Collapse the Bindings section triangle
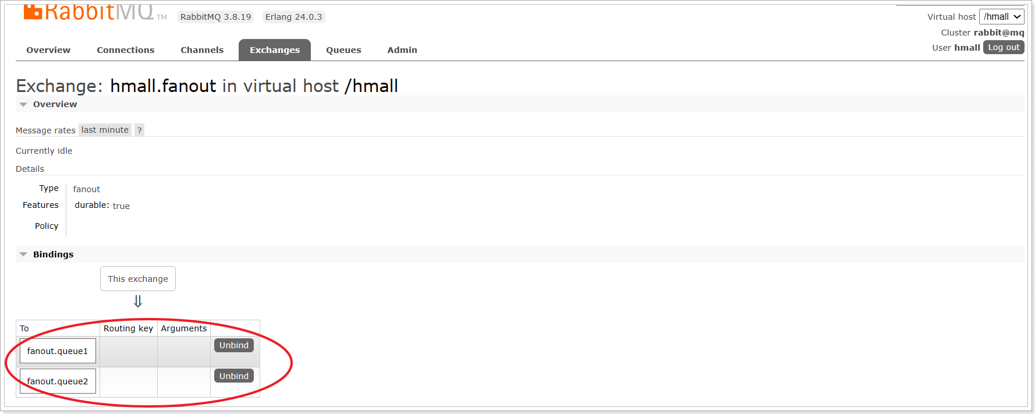1035x414 pixels. click(23, 254)
